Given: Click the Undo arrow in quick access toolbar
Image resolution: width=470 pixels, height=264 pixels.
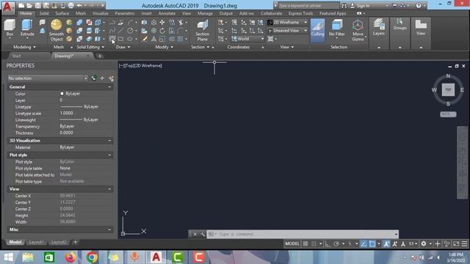Looking at the screenshot, I should (x=79, y=5).
